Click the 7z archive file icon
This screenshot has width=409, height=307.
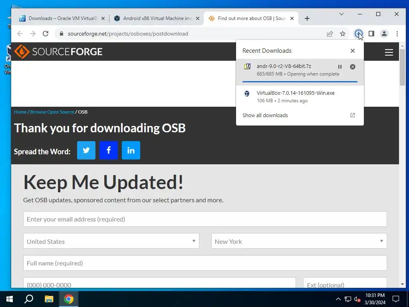tap(247, 66)
